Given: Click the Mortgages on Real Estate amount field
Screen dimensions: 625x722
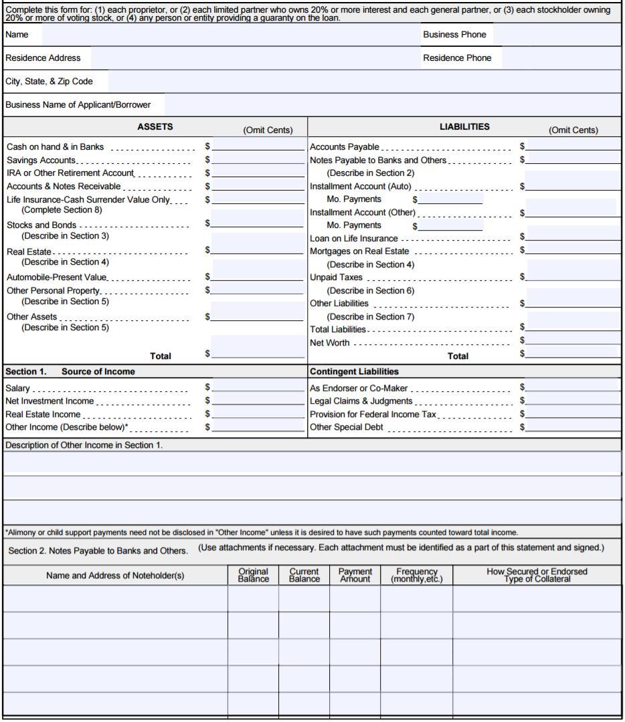Looking at the screenshot, I should 573,250.
